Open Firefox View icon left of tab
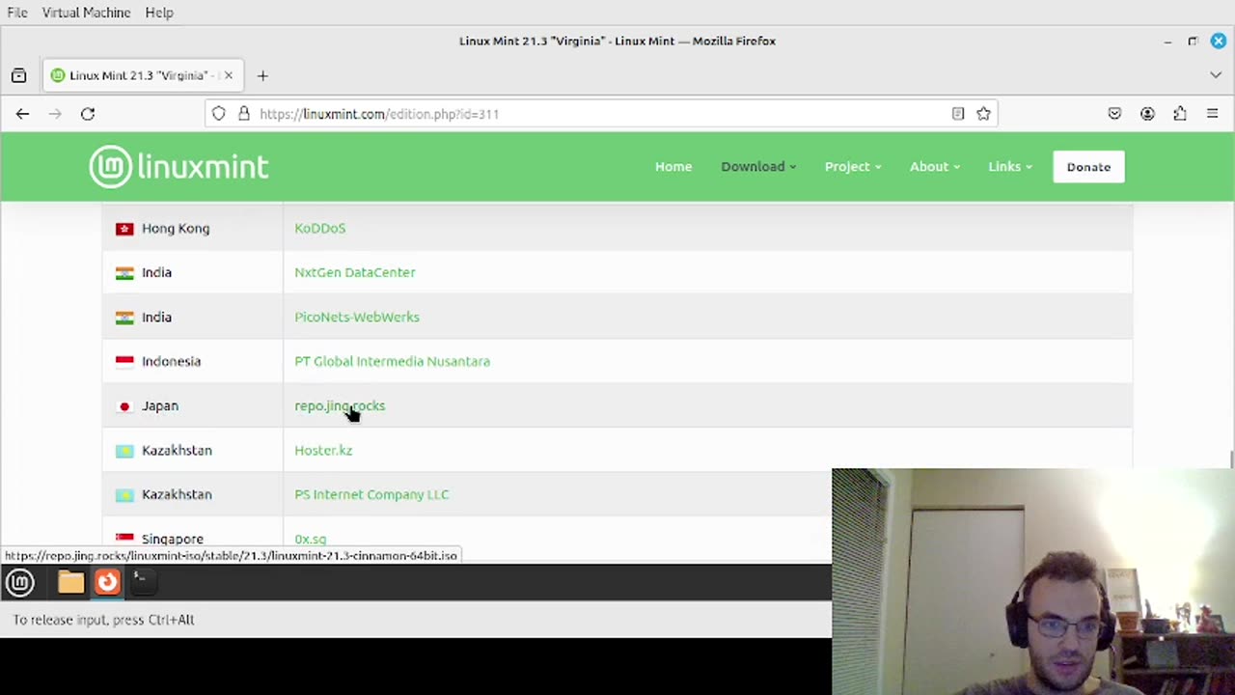 18,75
